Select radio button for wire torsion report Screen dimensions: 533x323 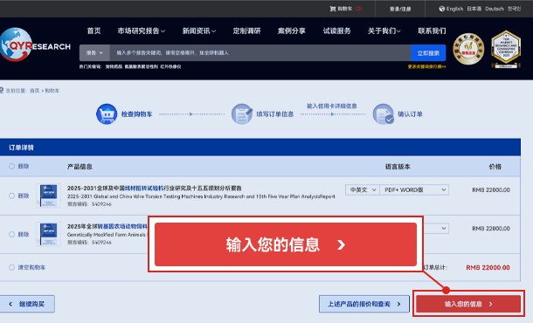click(11, 196)
